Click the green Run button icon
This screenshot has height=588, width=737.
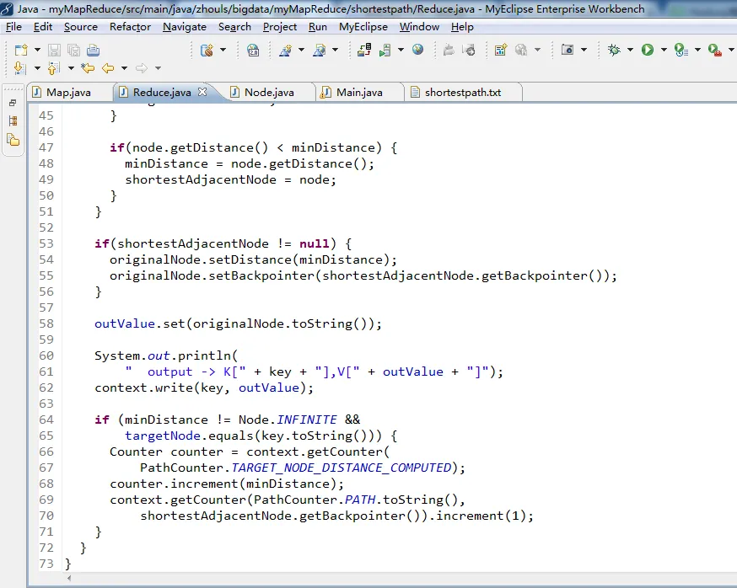point(648,50)
